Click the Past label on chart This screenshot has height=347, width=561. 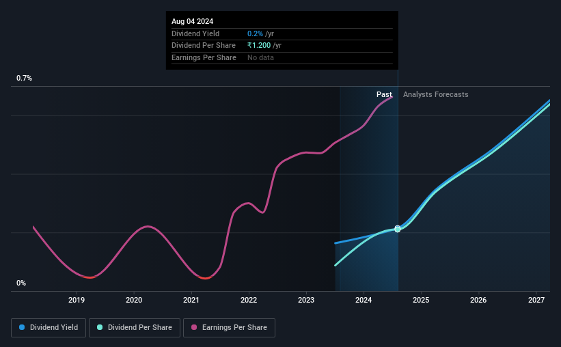click(x=384, y=94)
